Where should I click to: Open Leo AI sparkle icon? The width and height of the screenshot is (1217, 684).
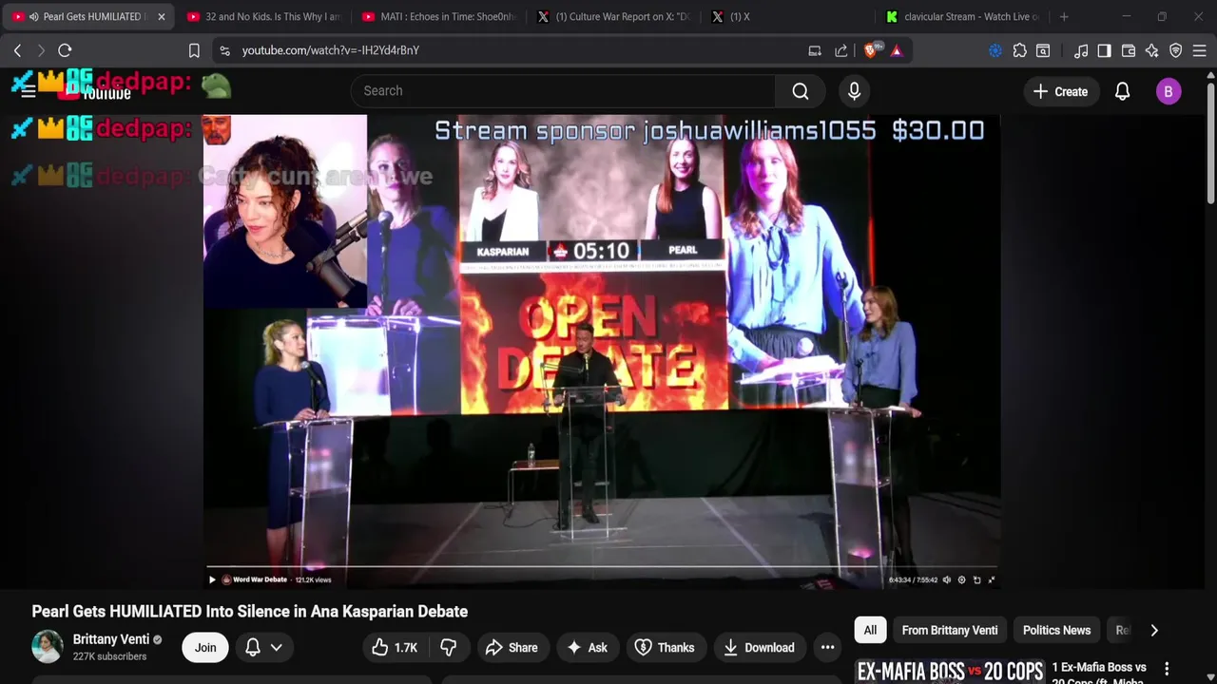[1152, 50]
